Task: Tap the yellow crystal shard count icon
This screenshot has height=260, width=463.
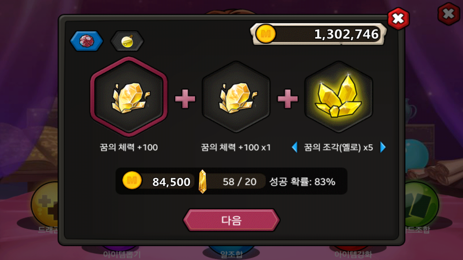Action: [203, 181]
